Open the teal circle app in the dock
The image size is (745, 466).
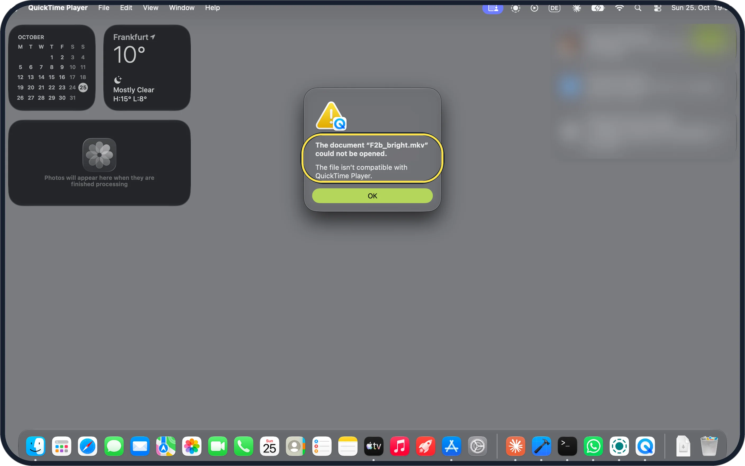[619, 446]
